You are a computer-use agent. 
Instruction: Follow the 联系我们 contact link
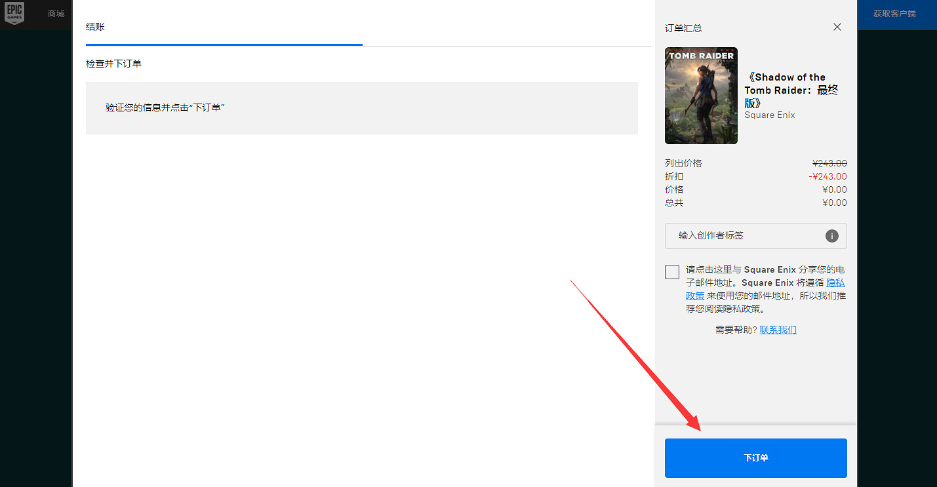pos(778,330)
